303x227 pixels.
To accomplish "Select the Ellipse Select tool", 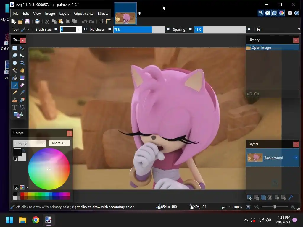I will (x=15, y=63).
